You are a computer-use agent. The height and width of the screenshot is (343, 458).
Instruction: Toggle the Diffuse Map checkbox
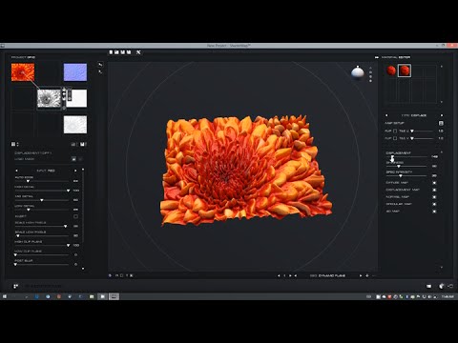[434, 183]
